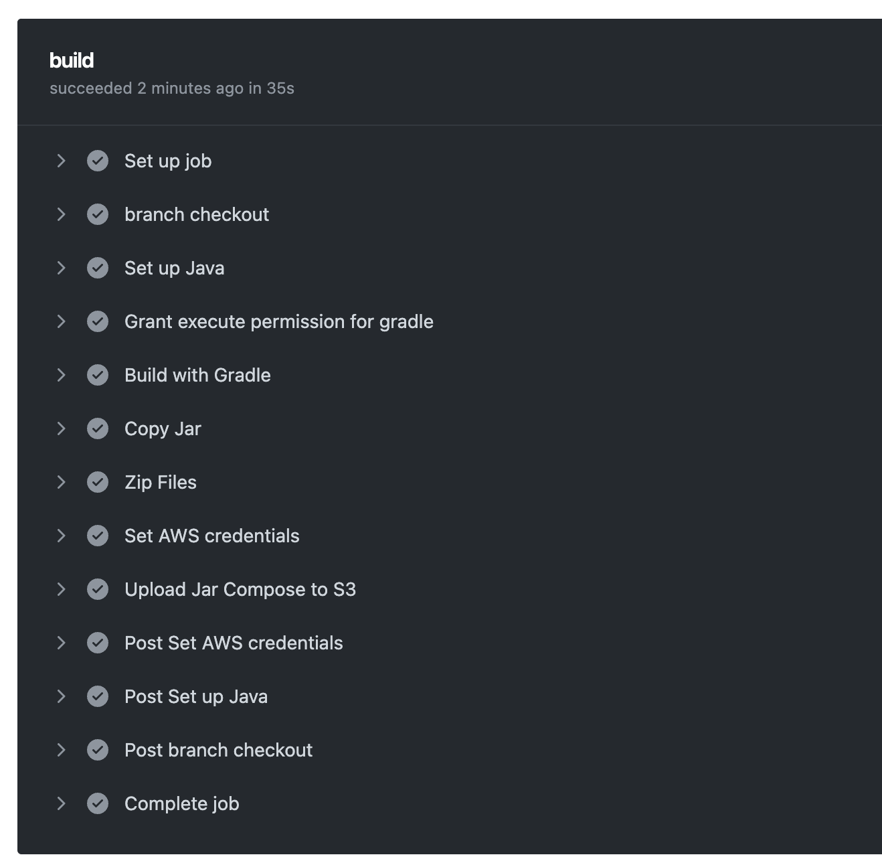Click the check icon next to Set up Java

[98, 268]
